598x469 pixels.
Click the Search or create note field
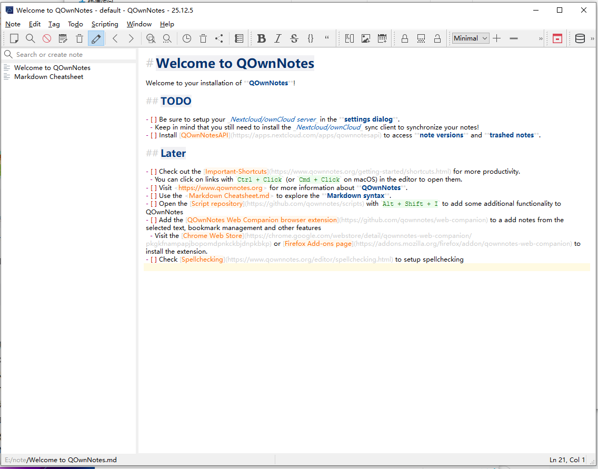pyautogui.click(x=74, y=55)
